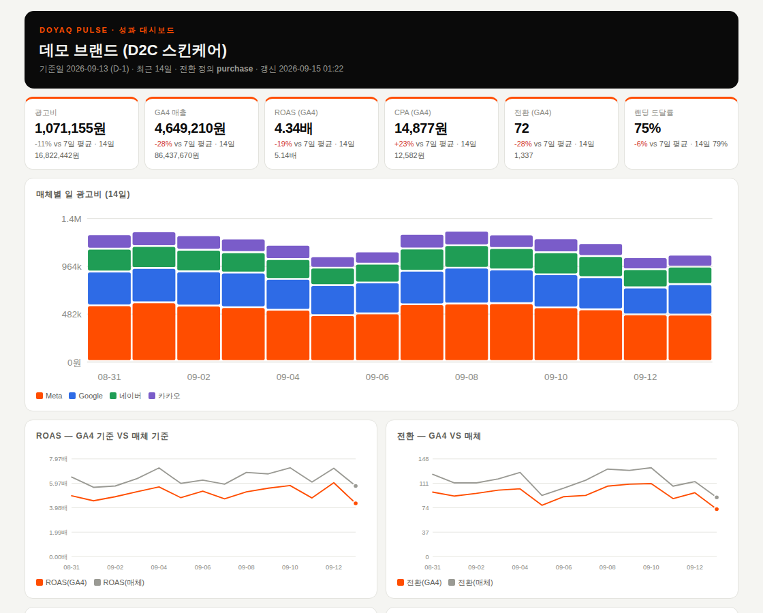Click the 7.97배 y-axis label on ROAS chart
Viewport: 763px width, 613px height.
tap(58, 459)
